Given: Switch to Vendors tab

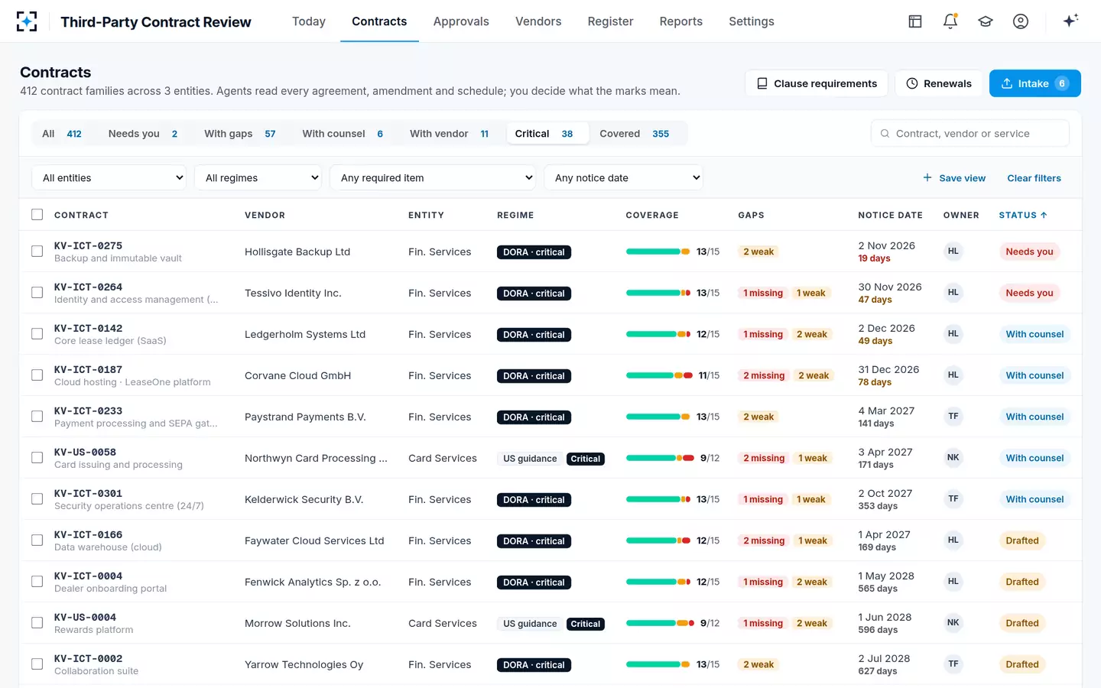Looking at the screenshot, I should (538, 21).
